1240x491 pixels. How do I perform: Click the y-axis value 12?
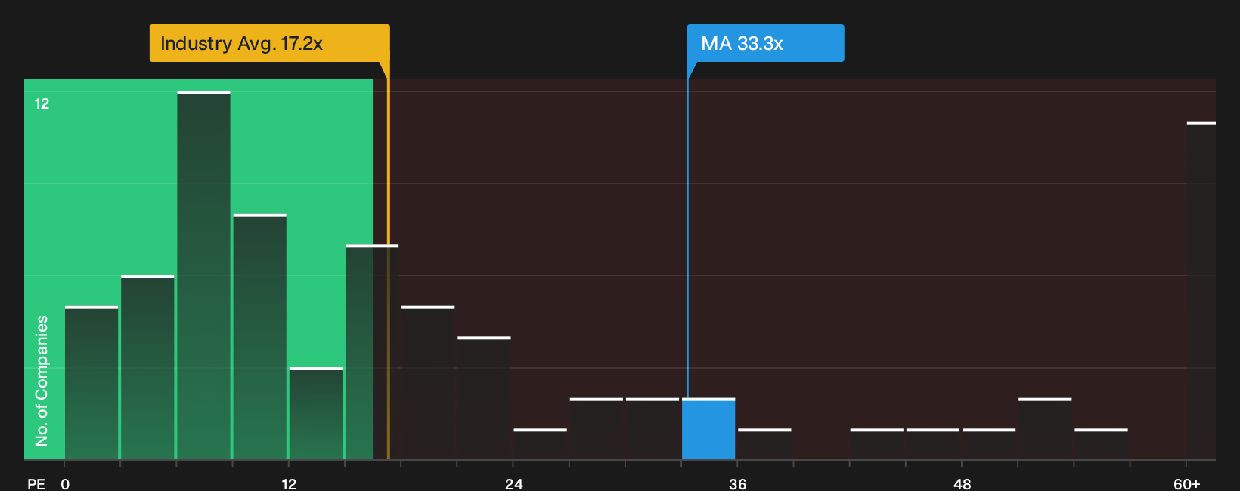(x=42, y=103)
